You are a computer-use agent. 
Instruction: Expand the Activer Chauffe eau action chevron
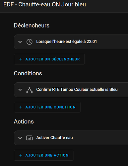pos(20,138)
